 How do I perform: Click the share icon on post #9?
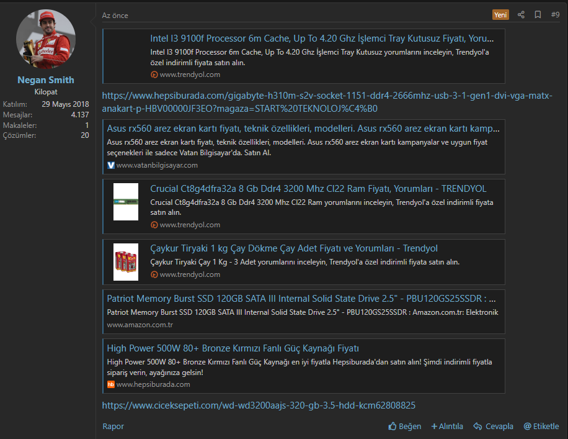click(521, 15)
